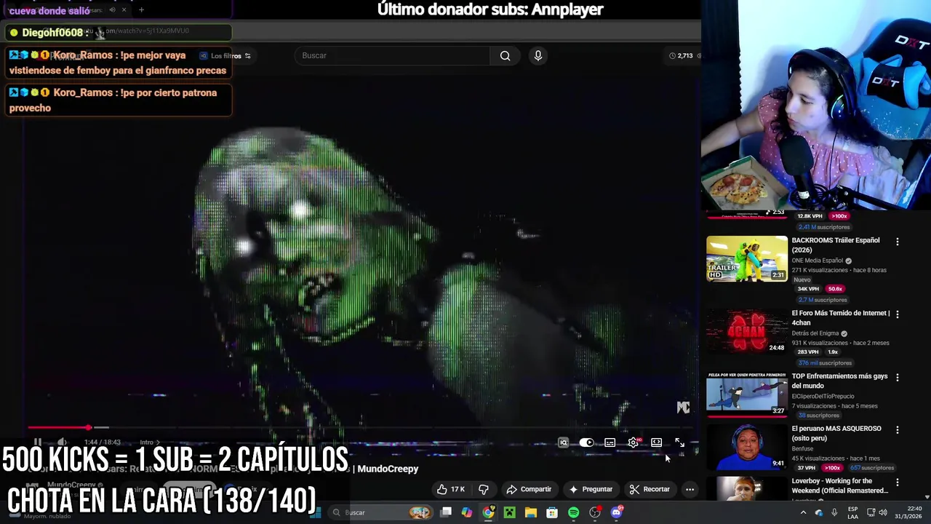This screenshot has height=524, width=931.
Task: Open Discord from the taskbar
Action: pos(616,512)
